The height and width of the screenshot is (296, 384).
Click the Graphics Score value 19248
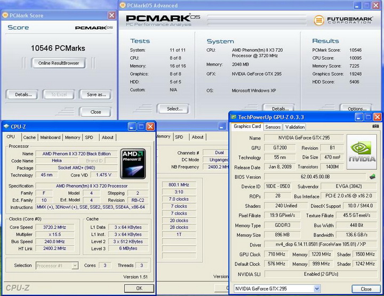pos(355,74)
